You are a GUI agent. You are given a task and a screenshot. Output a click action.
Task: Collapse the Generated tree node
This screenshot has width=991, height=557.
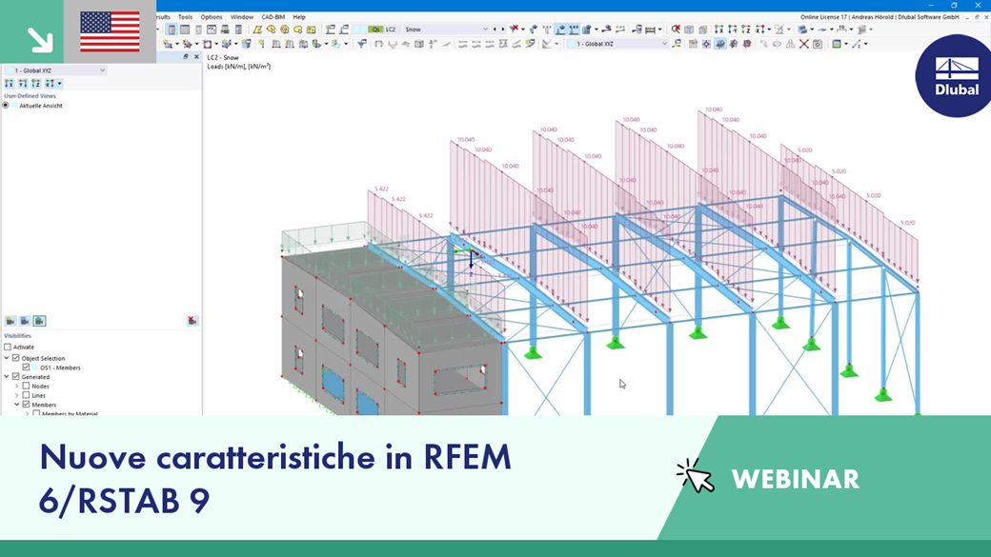click(x=7, y=376)
